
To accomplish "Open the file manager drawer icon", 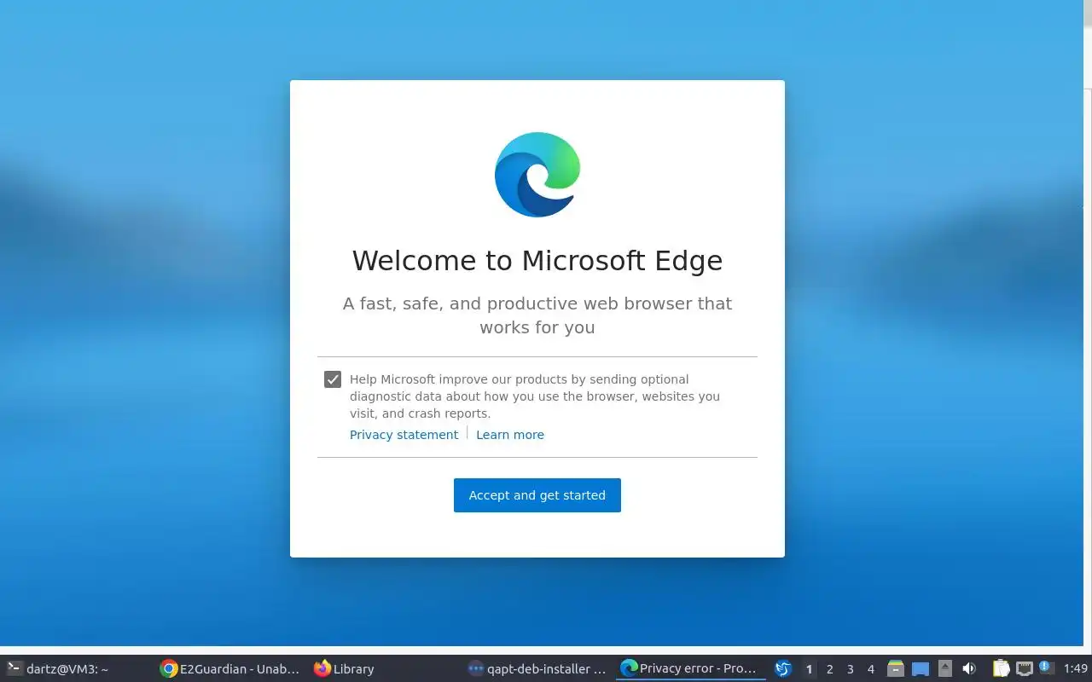I will click(895, 669).
